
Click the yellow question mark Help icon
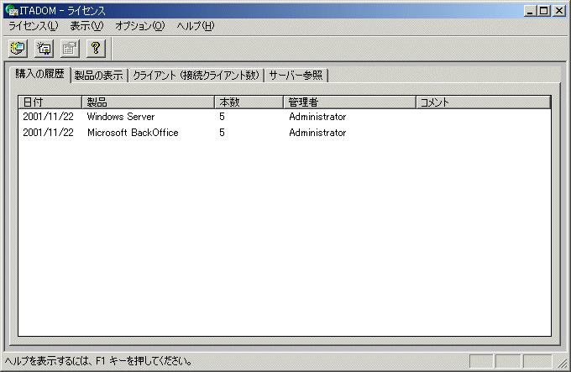point(96,49)
